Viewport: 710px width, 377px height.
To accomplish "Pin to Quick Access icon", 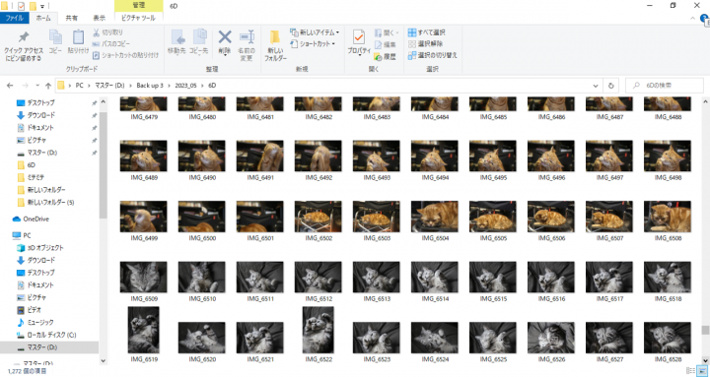I will (24, 45).
